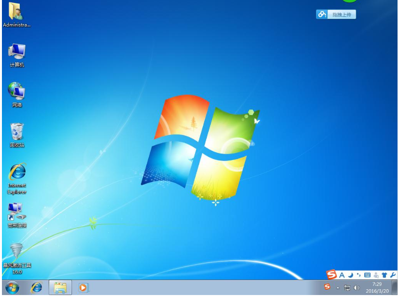
Task: Open the Sogou input method menu via its S logo
Action: [x=332, y=275]
